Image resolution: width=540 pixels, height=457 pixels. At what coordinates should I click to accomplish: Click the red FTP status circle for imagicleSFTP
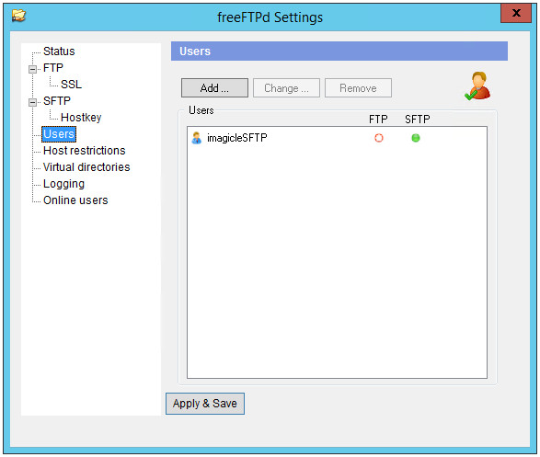(379, 138)
